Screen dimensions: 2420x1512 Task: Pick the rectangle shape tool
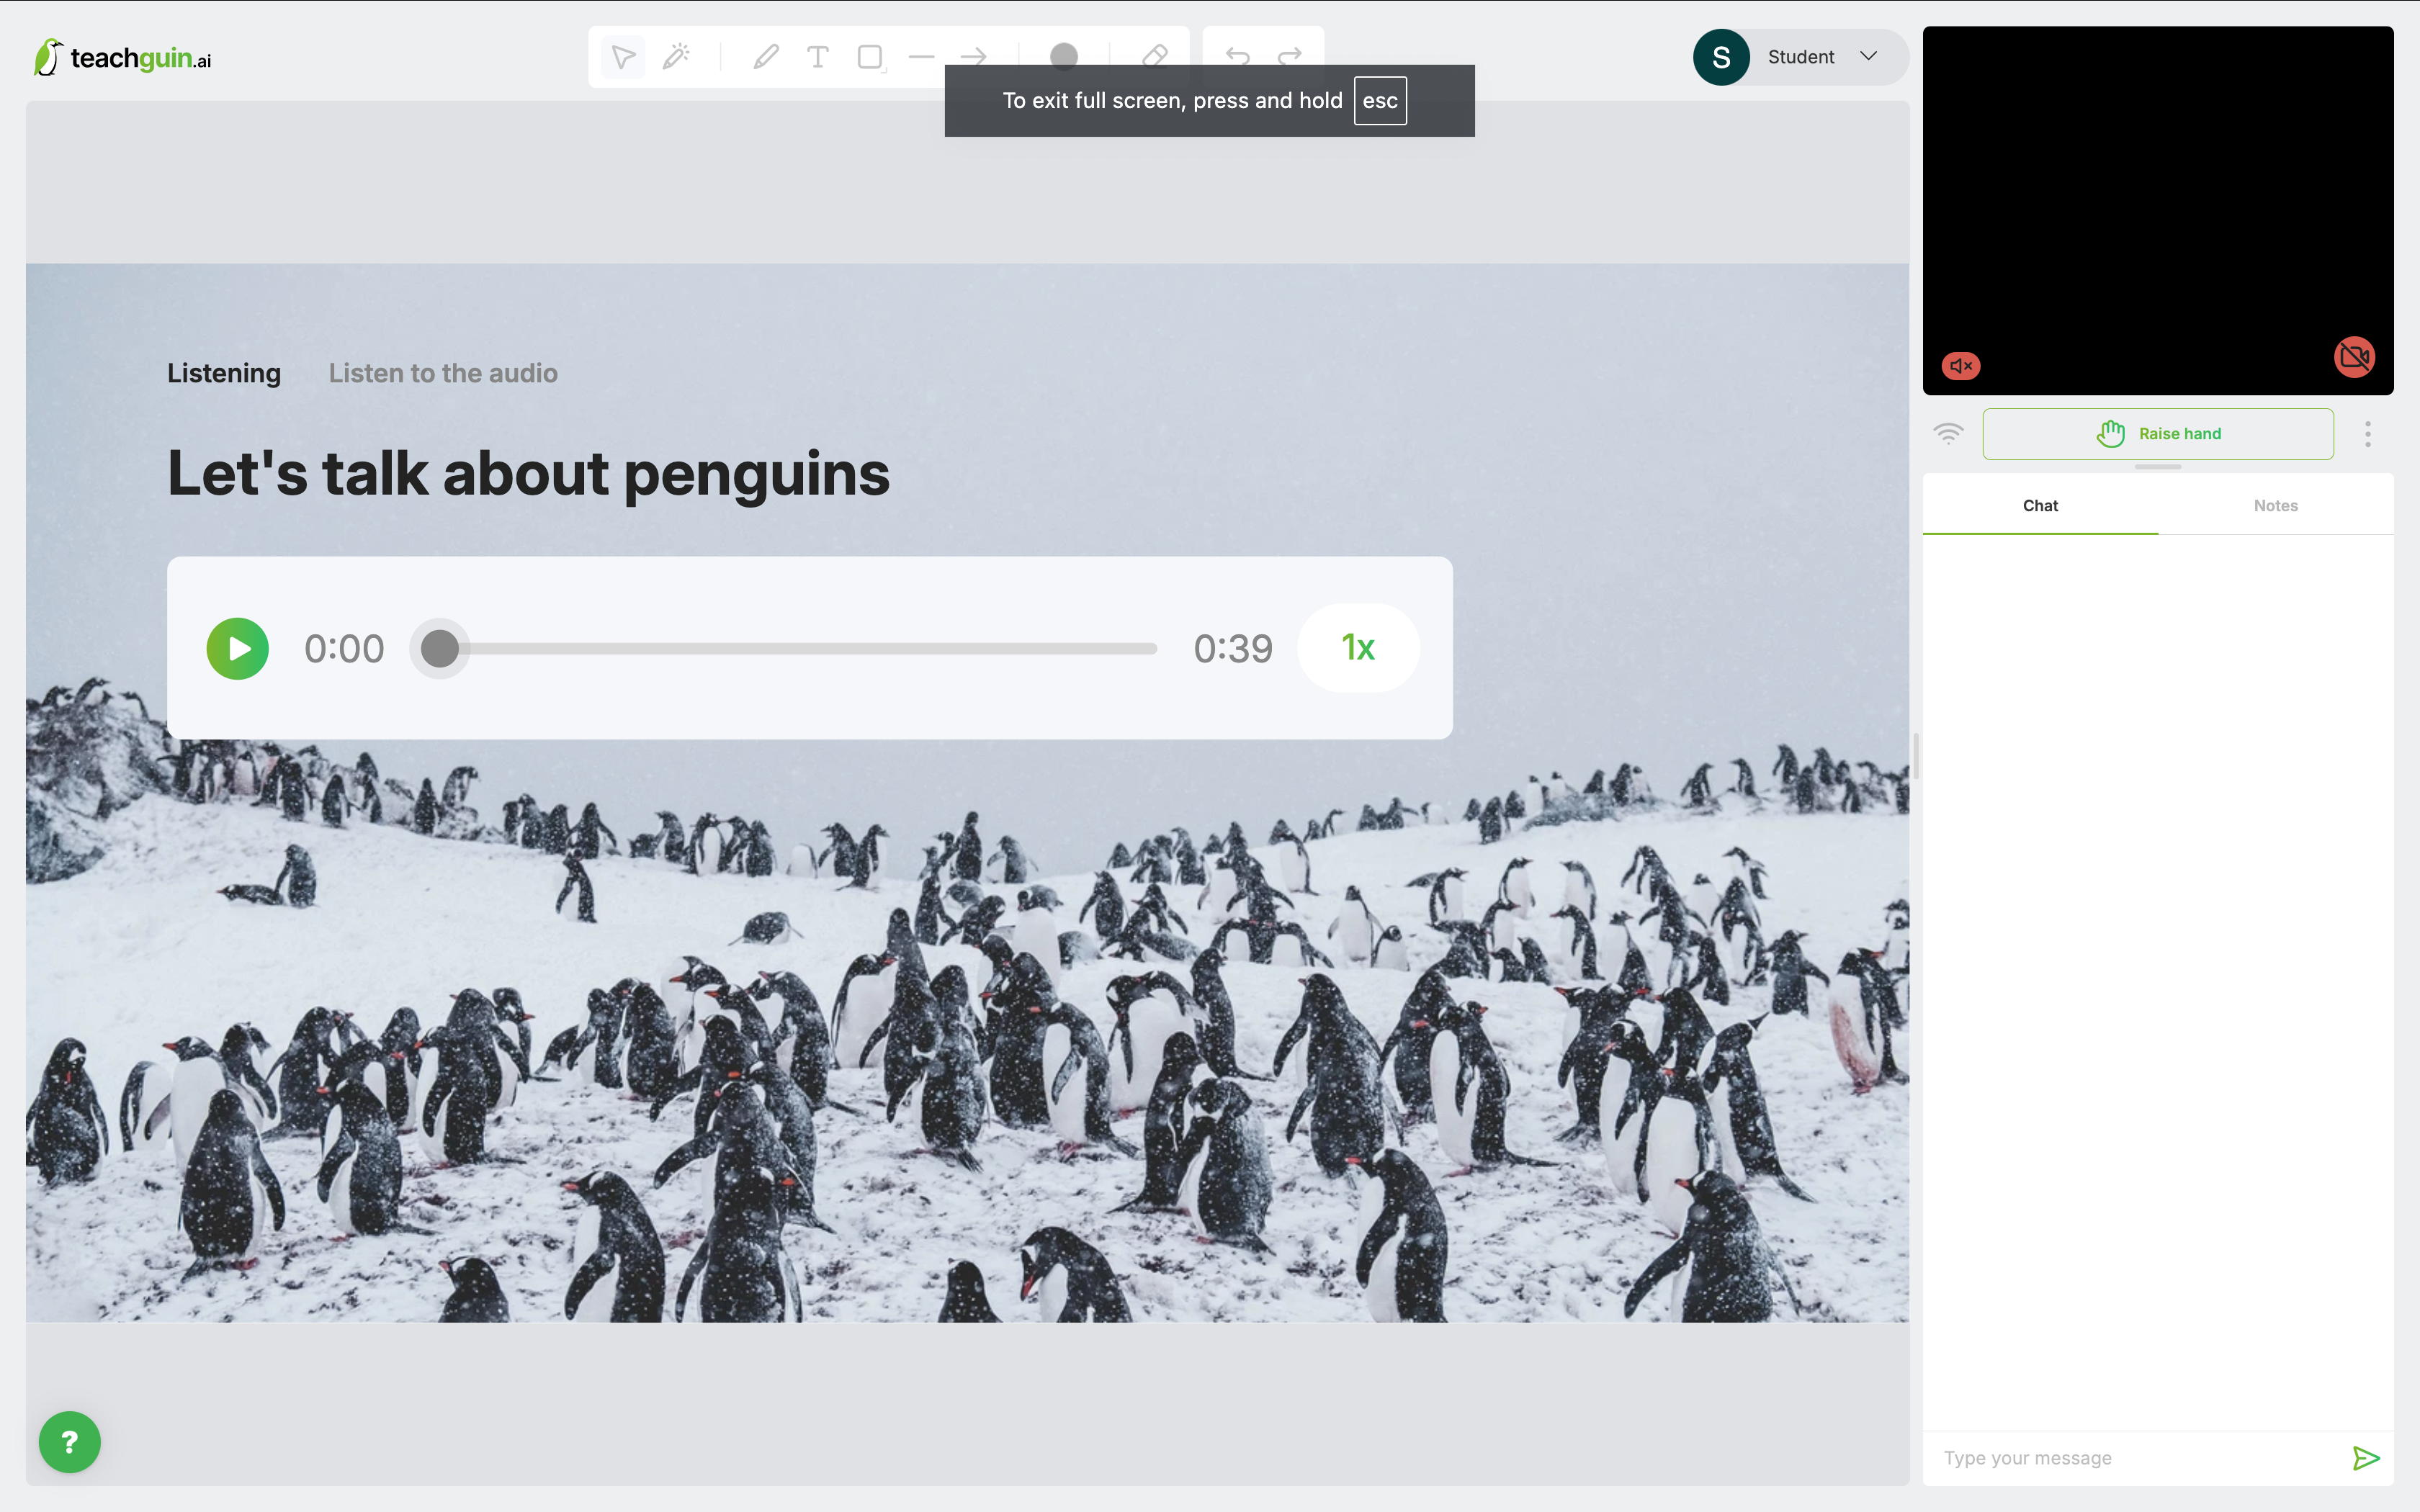pos(870,57)
